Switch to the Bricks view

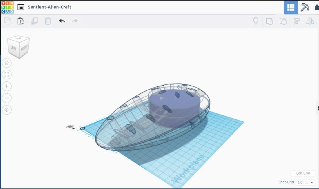coord(316,7)
